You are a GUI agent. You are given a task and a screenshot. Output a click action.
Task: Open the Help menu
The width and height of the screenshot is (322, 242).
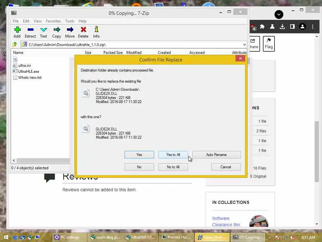coord(82,21)
